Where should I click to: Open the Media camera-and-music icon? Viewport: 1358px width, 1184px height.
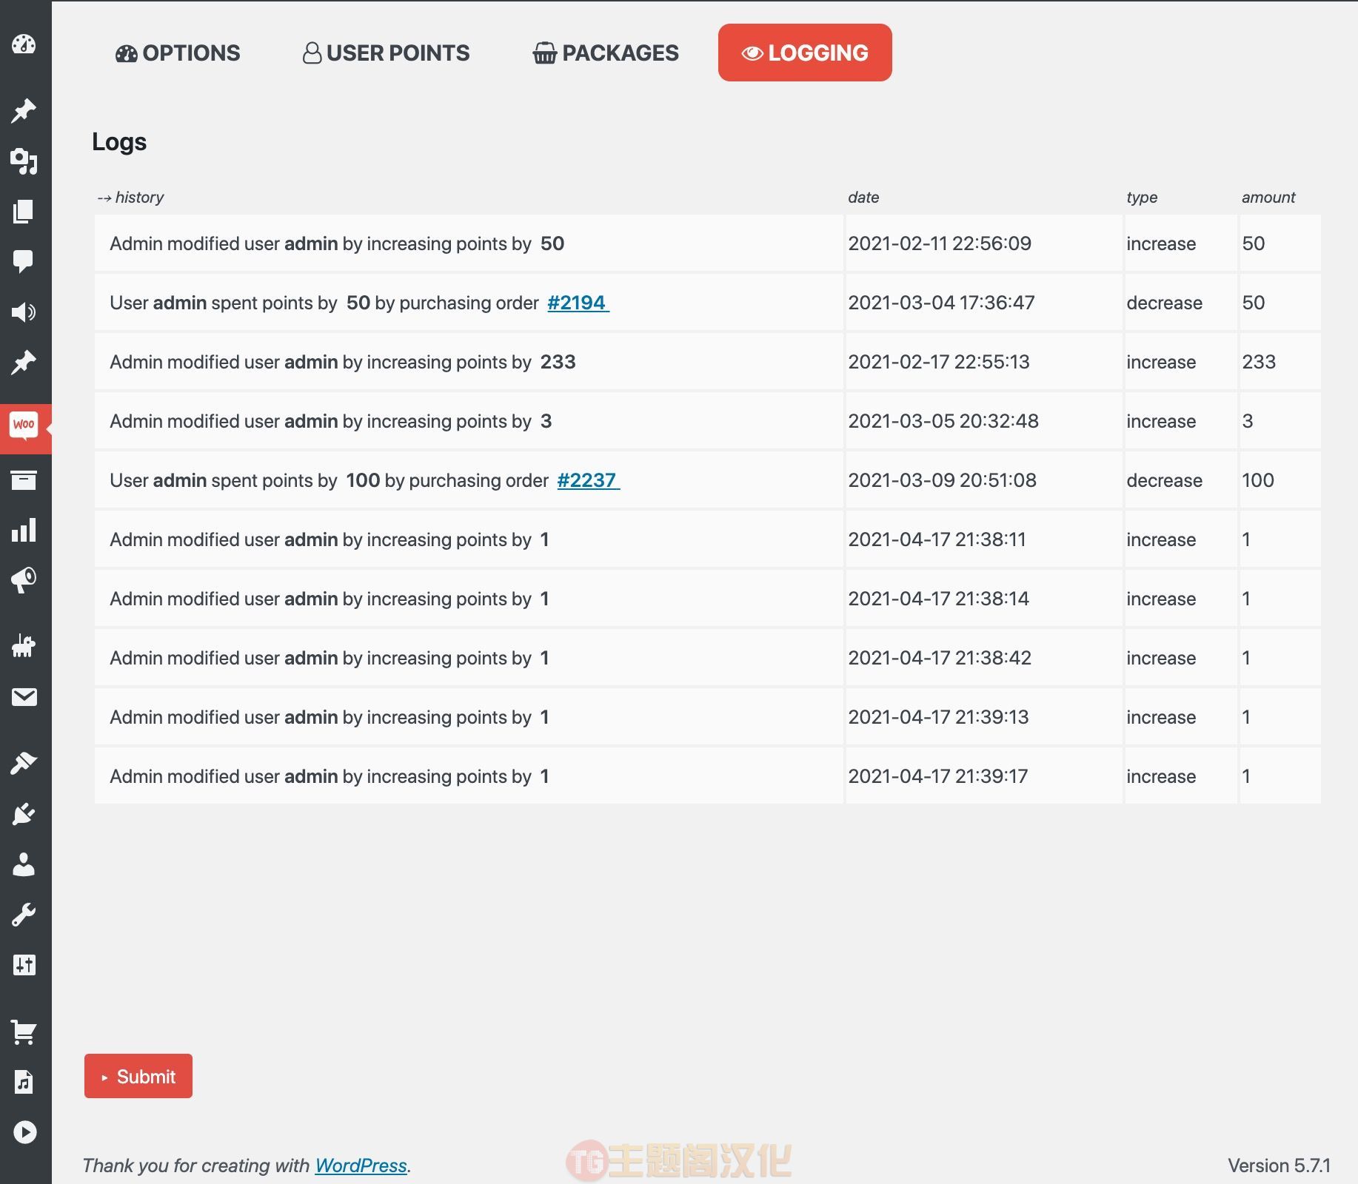(24, 161)
